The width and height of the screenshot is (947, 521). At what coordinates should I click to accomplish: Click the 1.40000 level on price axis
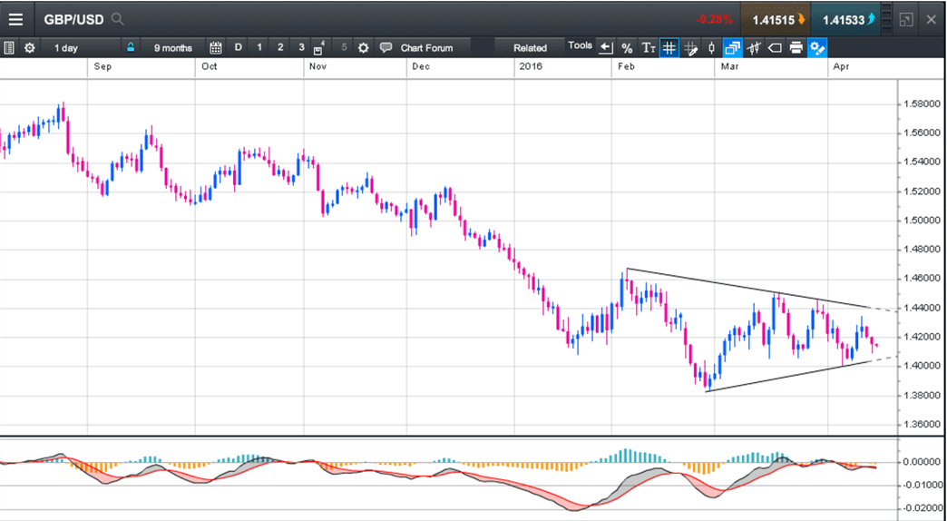(x=923, y=366)
